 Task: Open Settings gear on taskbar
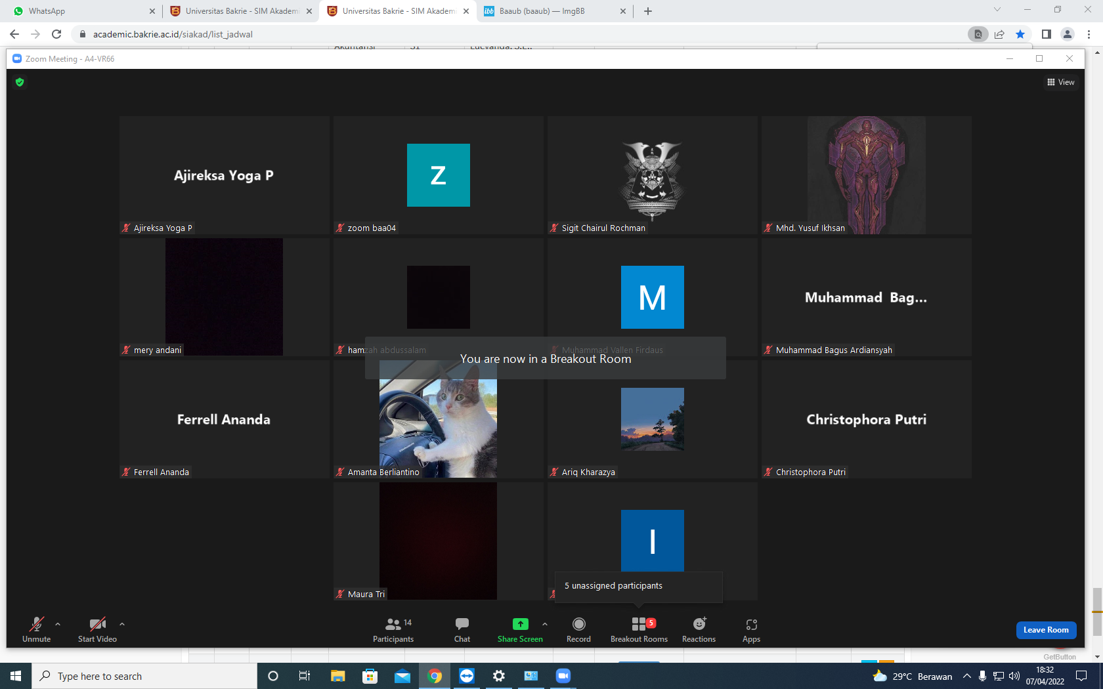[499, 676]
